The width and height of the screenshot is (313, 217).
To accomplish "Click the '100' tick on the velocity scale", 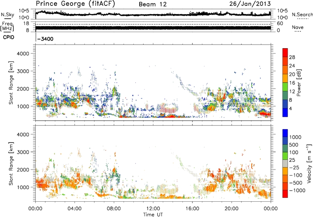I will coord(294,152).
